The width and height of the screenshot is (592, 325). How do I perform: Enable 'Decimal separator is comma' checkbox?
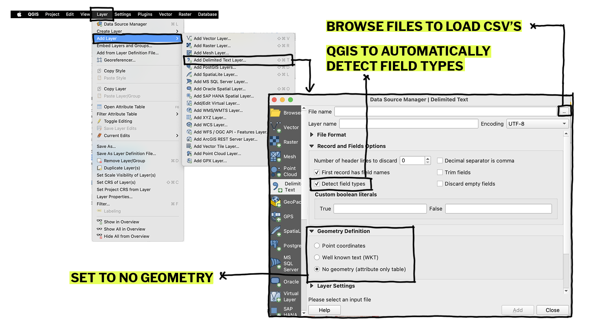[440, 161]
